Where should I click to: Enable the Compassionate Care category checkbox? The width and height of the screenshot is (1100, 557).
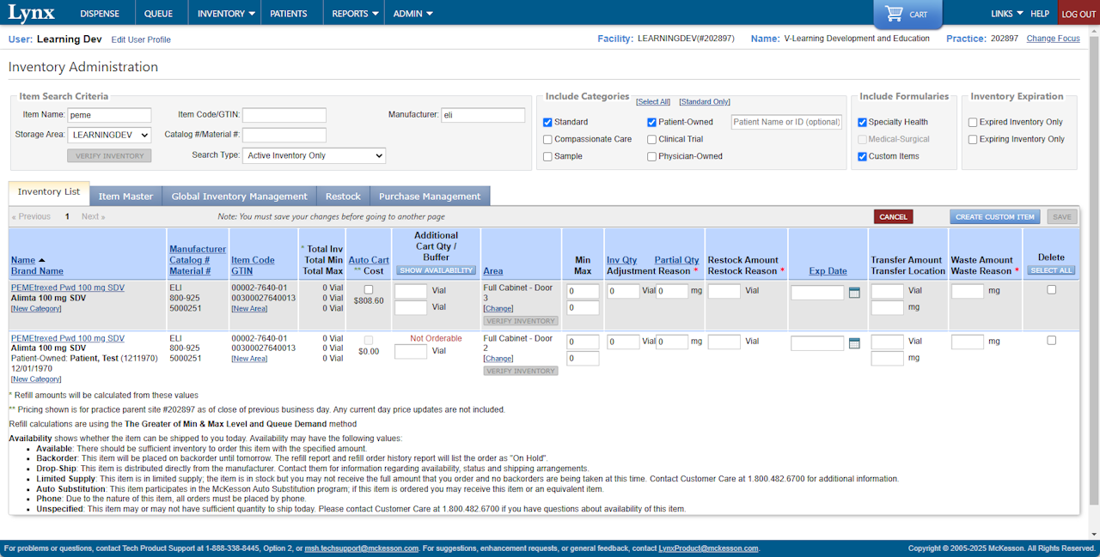(x=547, y=139)
